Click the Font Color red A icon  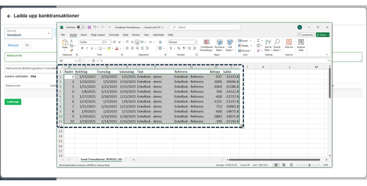(117, 48)
